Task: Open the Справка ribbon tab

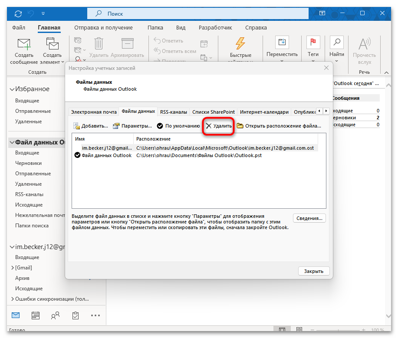Action: point(256,27)
